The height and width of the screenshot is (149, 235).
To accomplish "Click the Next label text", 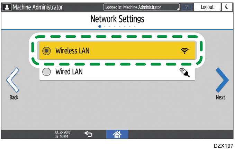I will 220,97.
